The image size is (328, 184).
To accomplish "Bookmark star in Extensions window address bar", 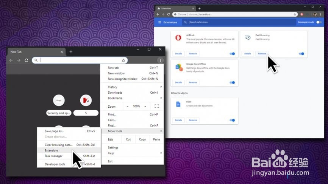I will point(295,14).
